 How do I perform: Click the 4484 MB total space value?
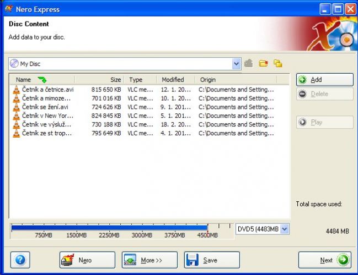(x=337, y=232)
